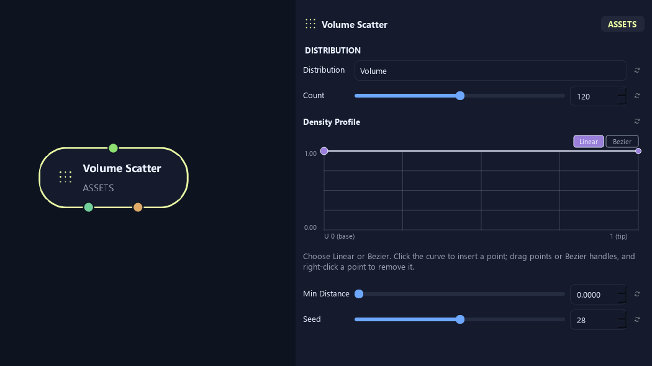
Task: Click the dots icon on the Volume Scatter node
Action: (65, 176)
